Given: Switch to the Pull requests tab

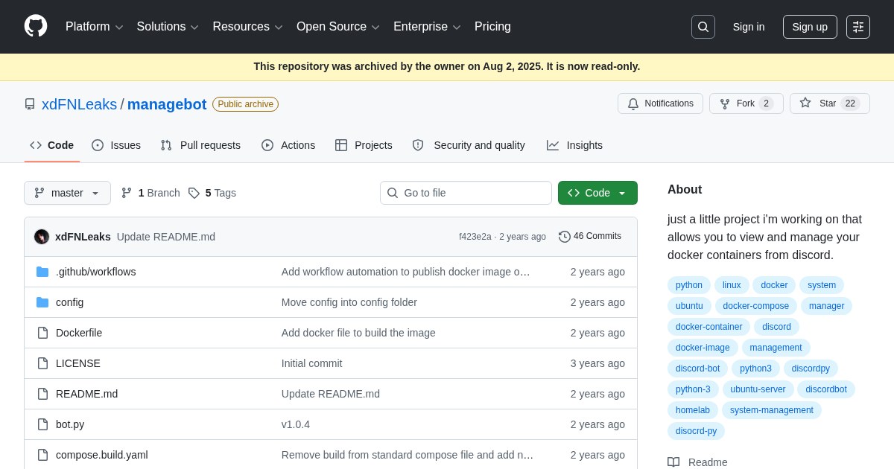Looking at the screenshot, I should coord(200,145).
